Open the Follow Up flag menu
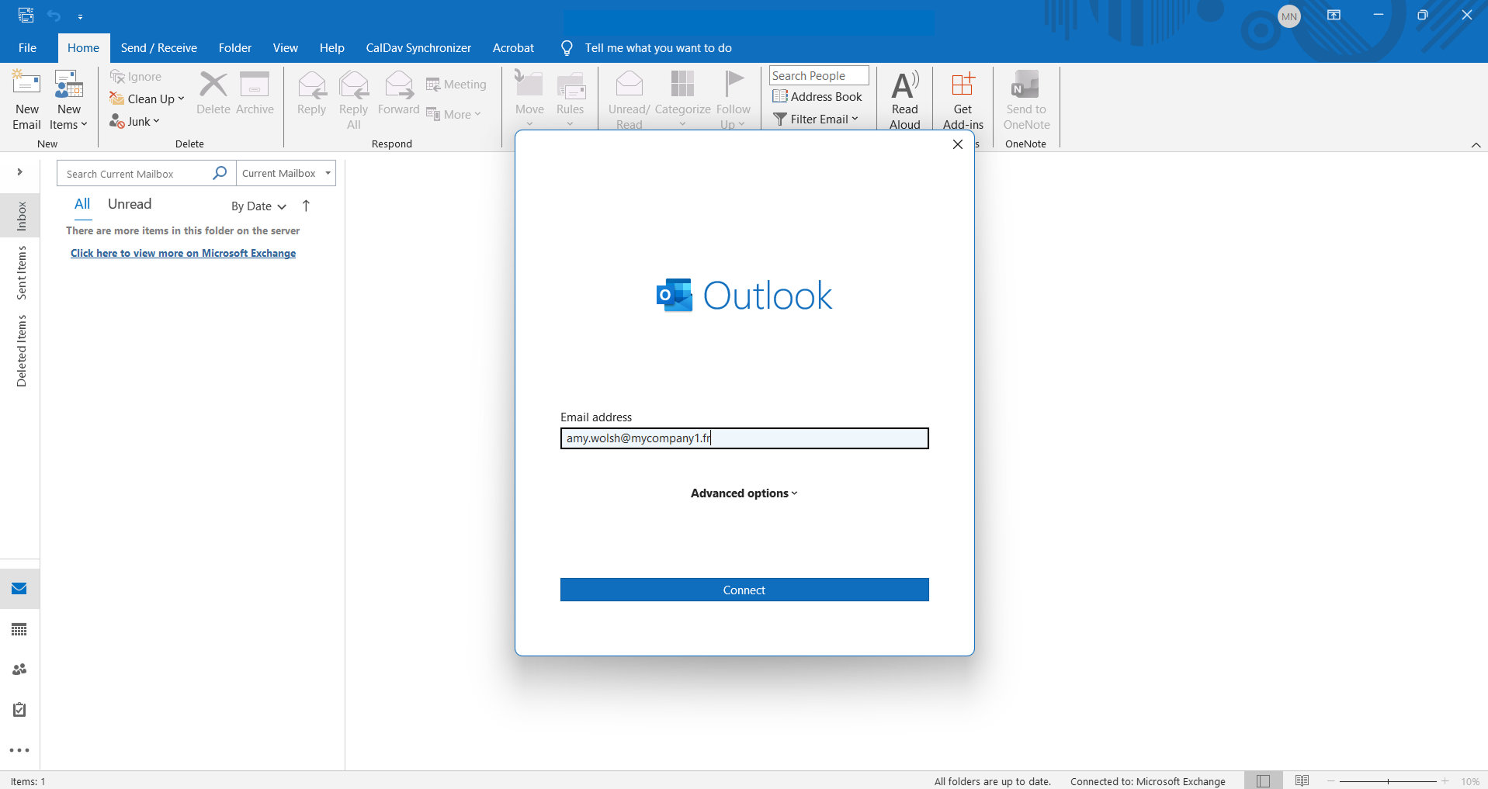The image size is (1488, 789). coord(733,99)
